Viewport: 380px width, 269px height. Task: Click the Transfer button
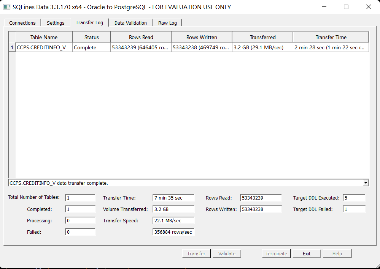[x=196, y=253]
